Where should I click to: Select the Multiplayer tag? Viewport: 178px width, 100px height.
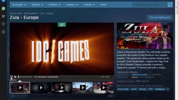pyautogui.click(x=160, y=89)
